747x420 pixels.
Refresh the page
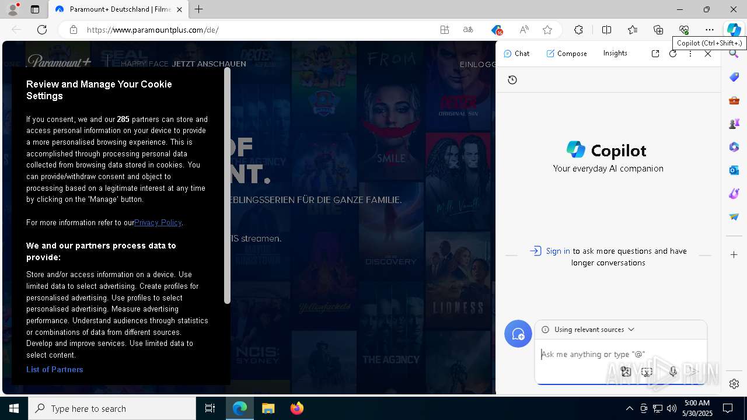click(42, 30)
